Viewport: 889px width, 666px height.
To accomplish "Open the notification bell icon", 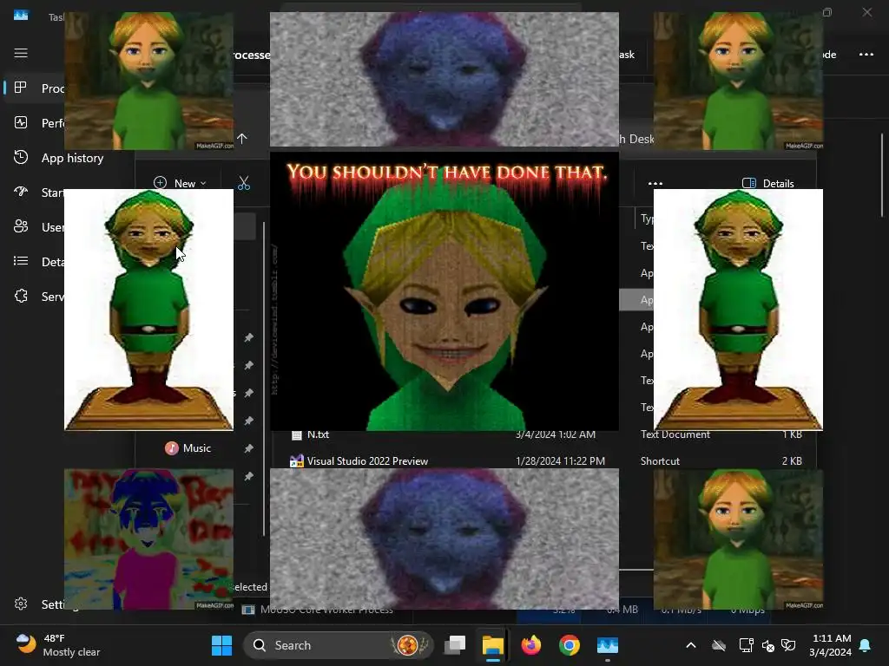I will click(866, 645).
